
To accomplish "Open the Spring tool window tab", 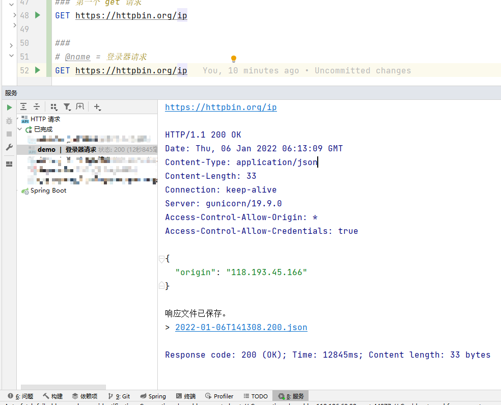I will coord(153,396).
